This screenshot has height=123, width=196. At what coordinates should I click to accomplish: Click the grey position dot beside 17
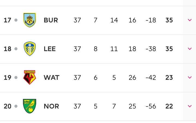click(16, 20)
